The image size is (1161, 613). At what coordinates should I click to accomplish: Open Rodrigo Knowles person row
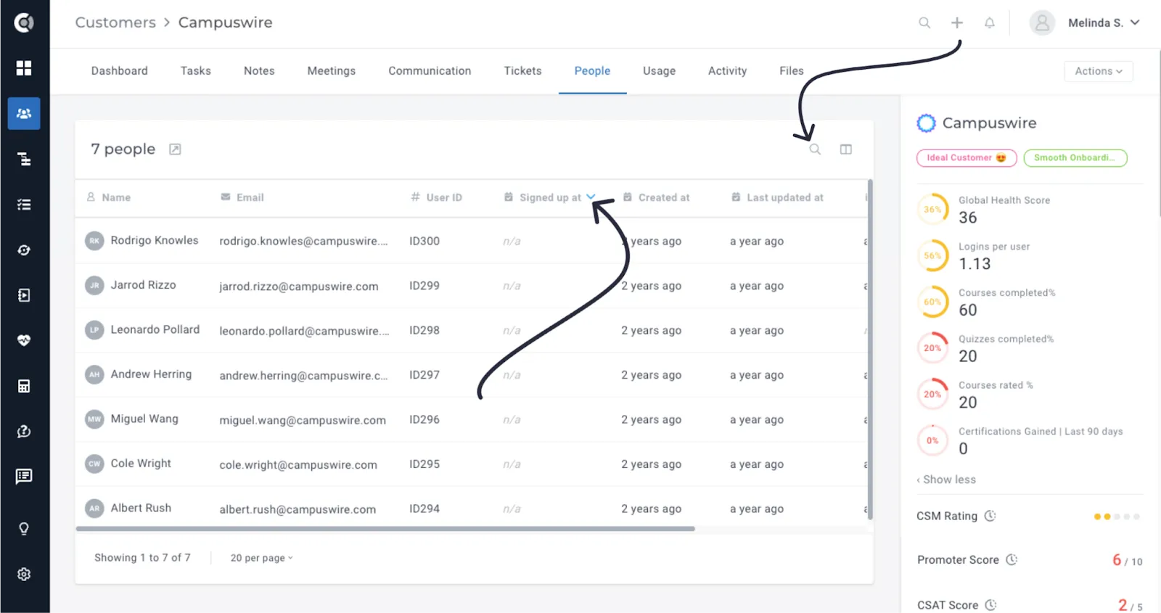coord(472,241)
